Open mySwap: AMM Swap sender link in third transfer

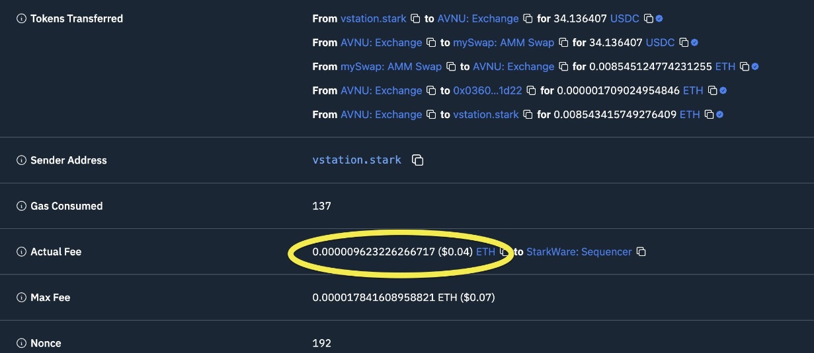click(x=391, y=67)
